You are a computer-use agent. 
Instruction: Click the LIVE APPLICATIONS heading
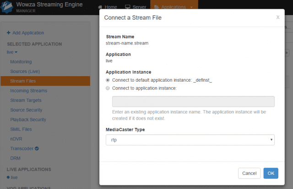tap(29, 169)
